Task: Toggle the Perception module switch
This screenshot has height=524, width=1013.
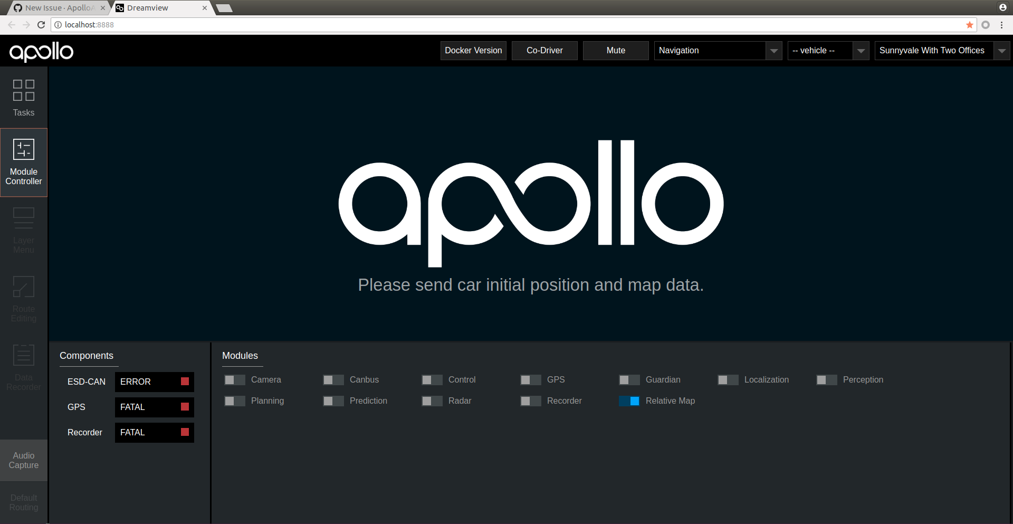Action: [827, 380]
